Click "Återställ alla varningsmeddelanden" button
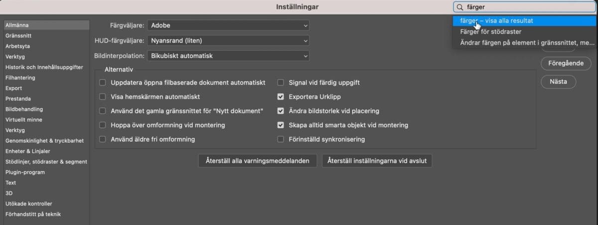This screenshot has height=225, width=598. pyautogui.click(x=258, y=161)
